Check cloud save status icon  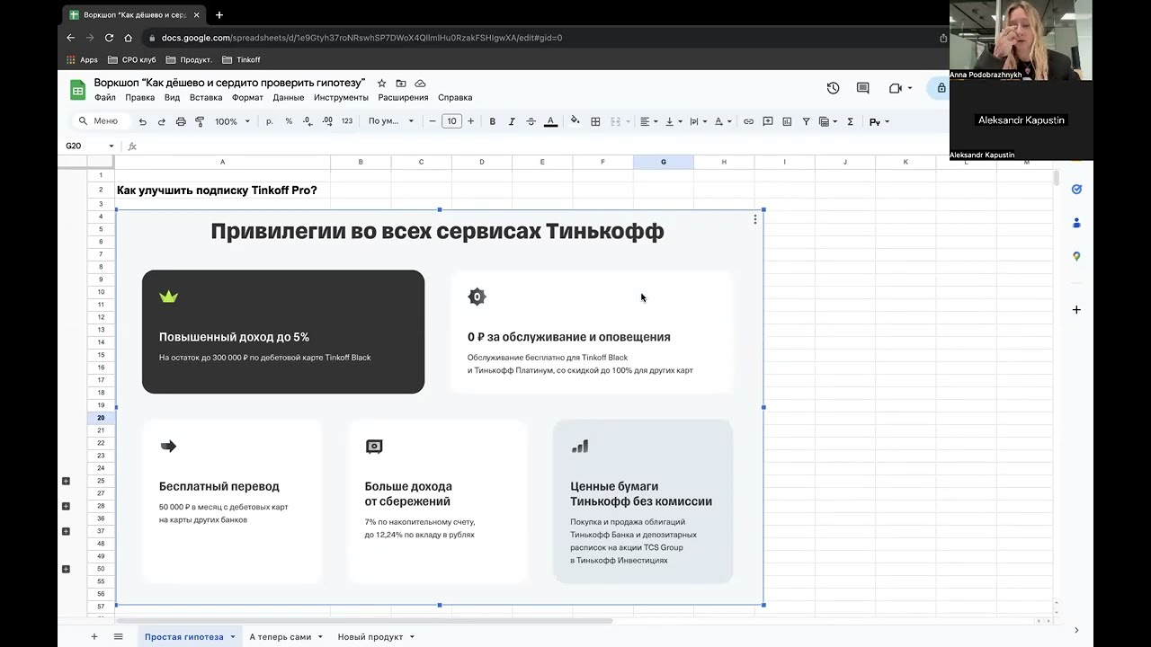420,83
